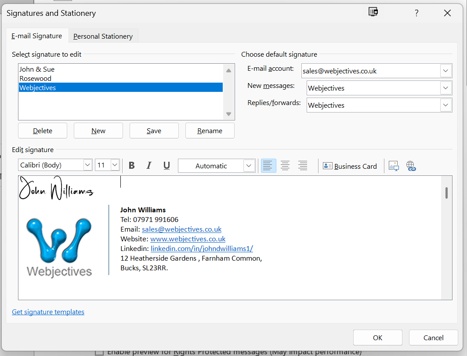Align signature text right
Viewport: 467px width, 356px height.
click(303, 165)
